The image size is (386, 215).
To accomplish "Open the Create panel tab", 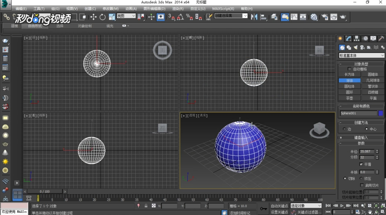I will [340, 39].
